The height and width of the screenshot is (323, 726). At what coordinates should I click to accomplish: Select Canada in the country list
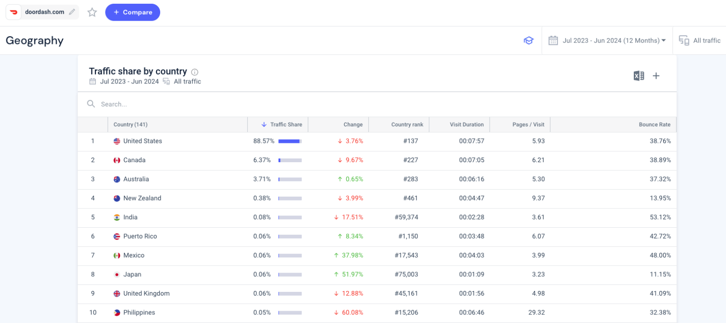(x=135, y=160)
